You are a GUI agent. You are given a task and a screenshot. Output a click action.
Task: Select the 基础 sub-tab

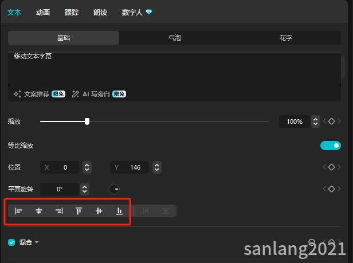point(64,38)
